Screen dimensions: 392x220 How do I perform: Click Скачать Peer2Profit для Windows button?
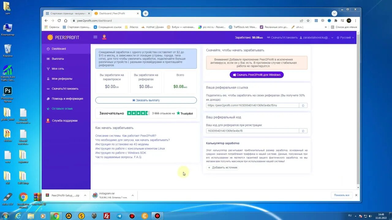(x=257, y=75)
